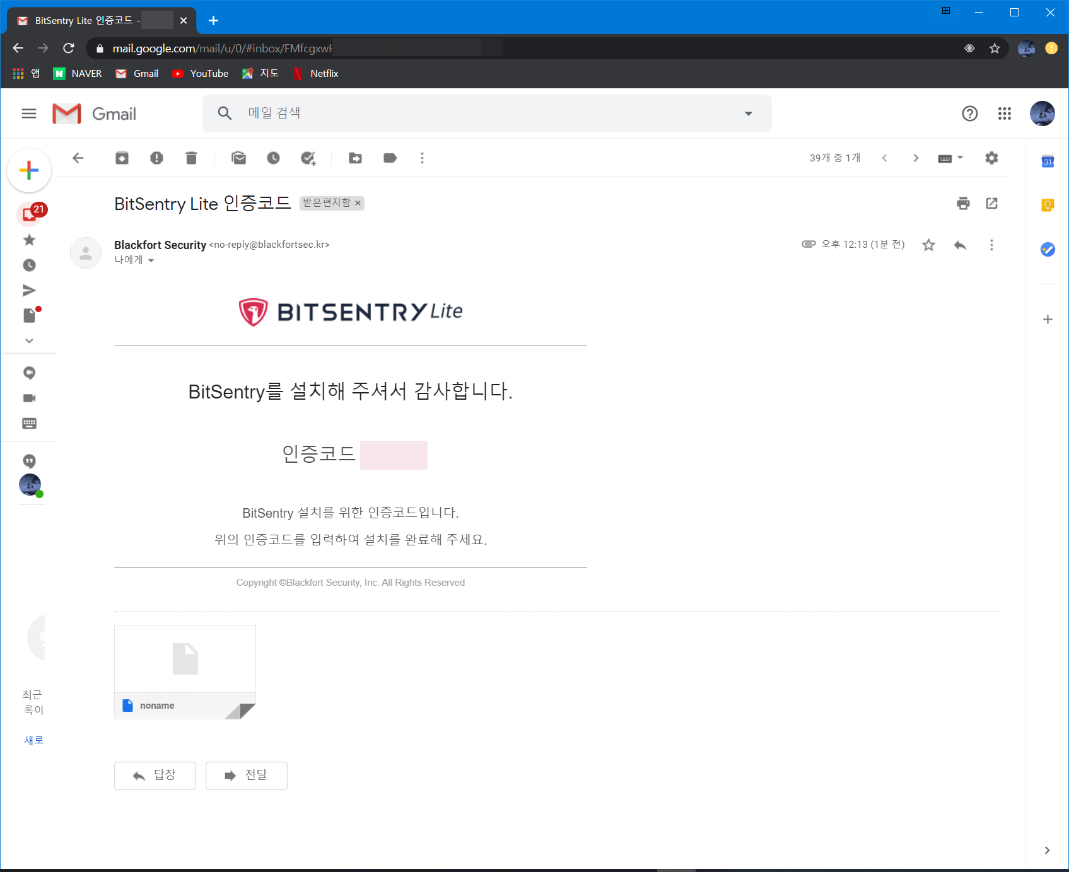Open Hangouts conversations icon
The width and height of the screenshot is (1069, 872).
(29, 373)
